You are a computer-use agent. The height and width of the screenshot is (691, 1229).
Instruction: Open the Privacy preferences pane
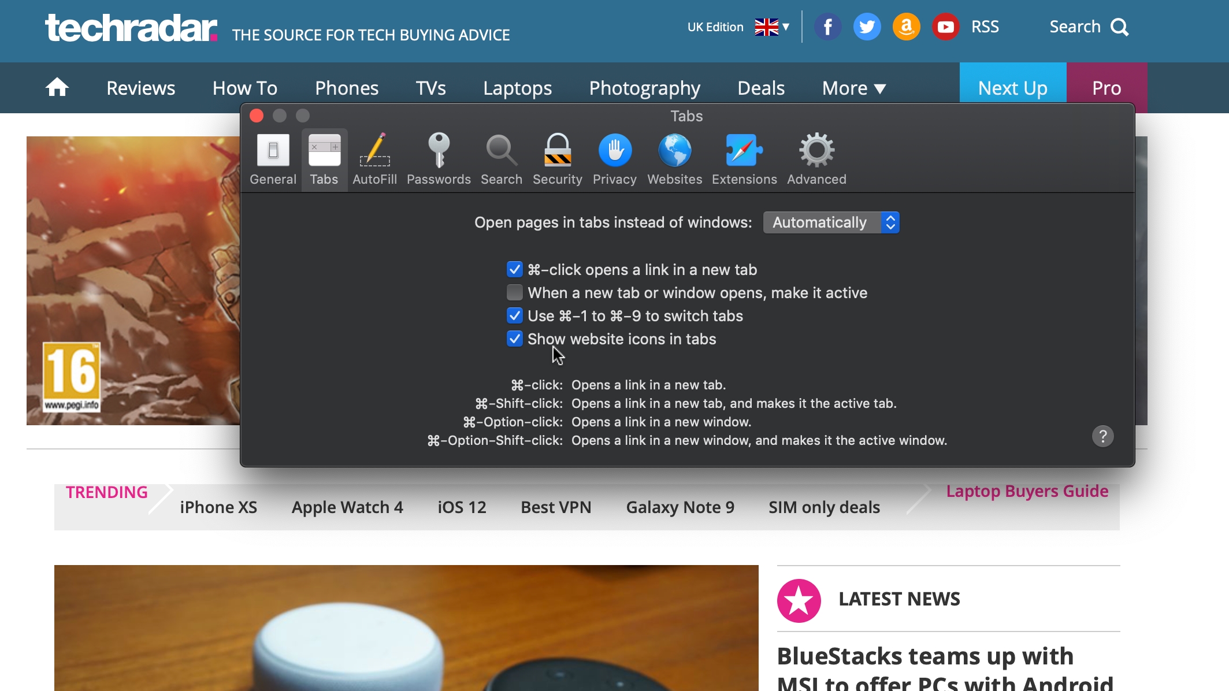(x=615, y=159)
